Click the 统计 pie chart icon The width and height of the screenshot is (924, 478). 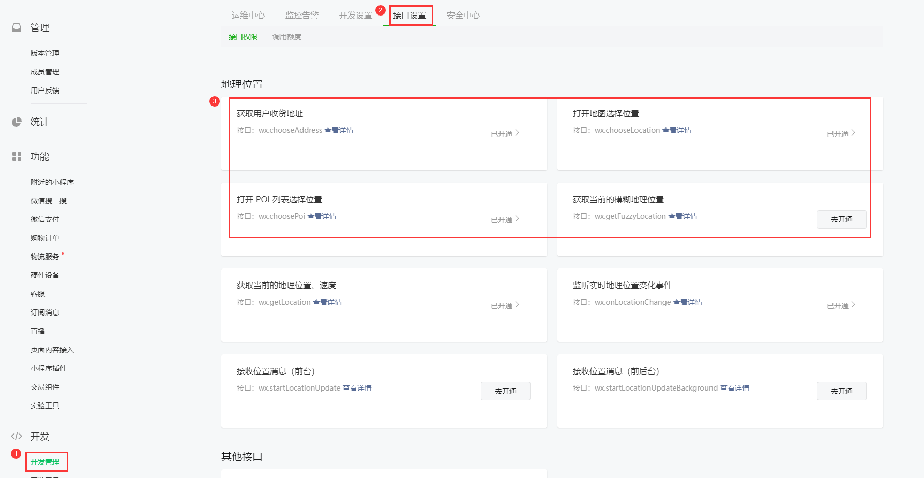tap(17, 122)
